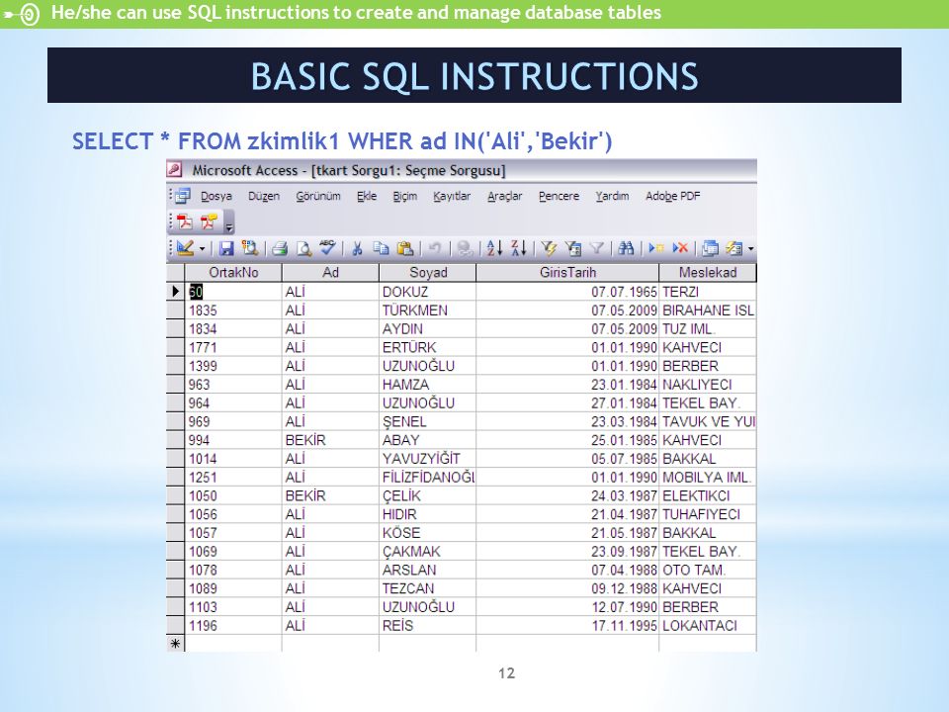Open the Görünüm menu
The image size is (949, 712).
[317, 196]
